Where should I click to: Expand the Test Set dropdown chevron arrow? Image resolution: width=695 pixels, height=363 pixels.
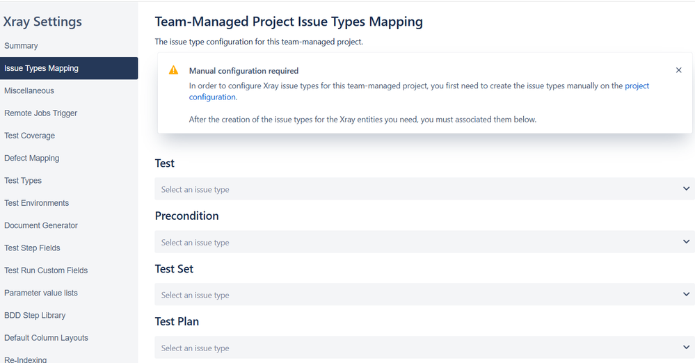coord(686,294)
